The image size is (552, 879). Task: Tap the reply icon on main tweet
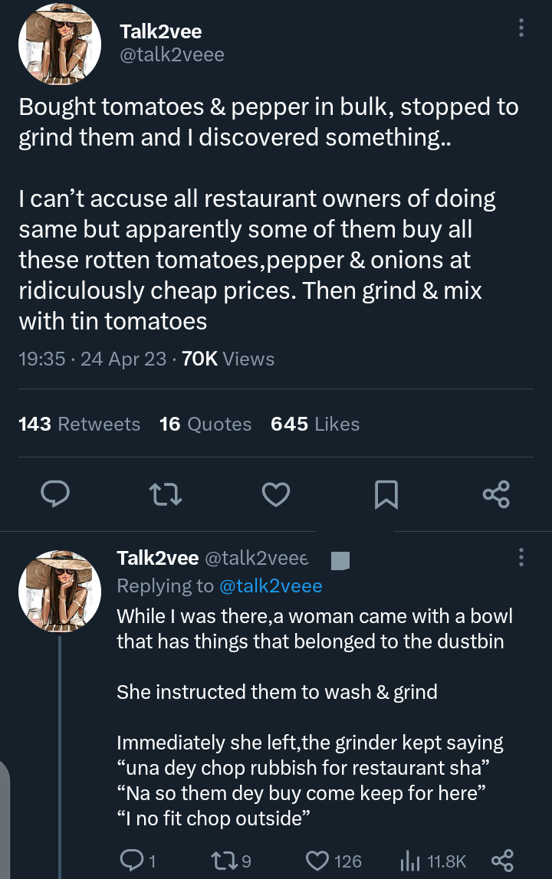[54, 494]
